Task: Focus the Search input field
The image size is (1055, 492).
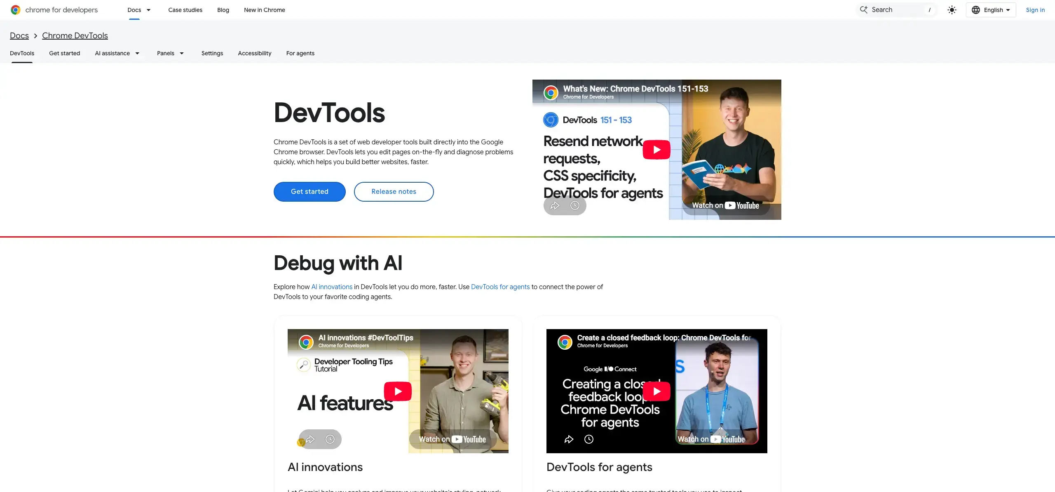Action: pyautogui.click(x=897, y=10)
